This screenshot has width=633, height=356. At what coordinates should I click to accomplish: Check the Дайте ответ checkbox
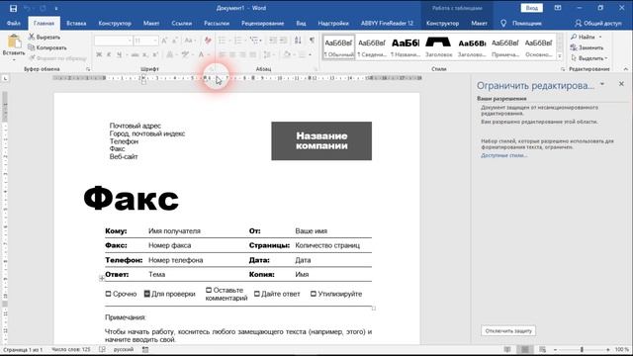[257, 294]
